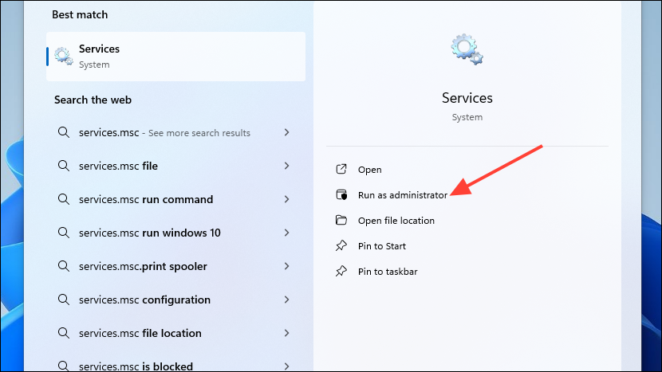
Task: Click the Run as administrator shield icon
Action: [x=341, y=195]
